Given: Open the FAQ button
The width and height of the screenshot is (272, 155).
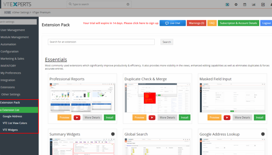Looking at the screenshot, I should coord(212,23).
